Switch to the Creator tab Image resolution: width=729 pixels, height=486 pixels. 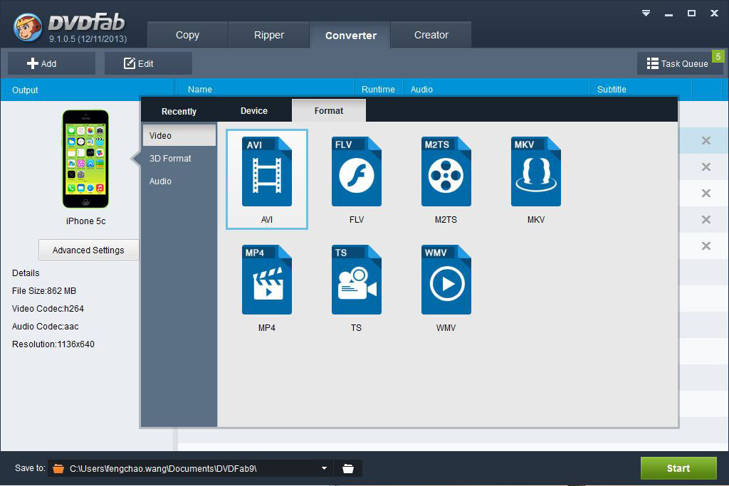click(431, 35)
